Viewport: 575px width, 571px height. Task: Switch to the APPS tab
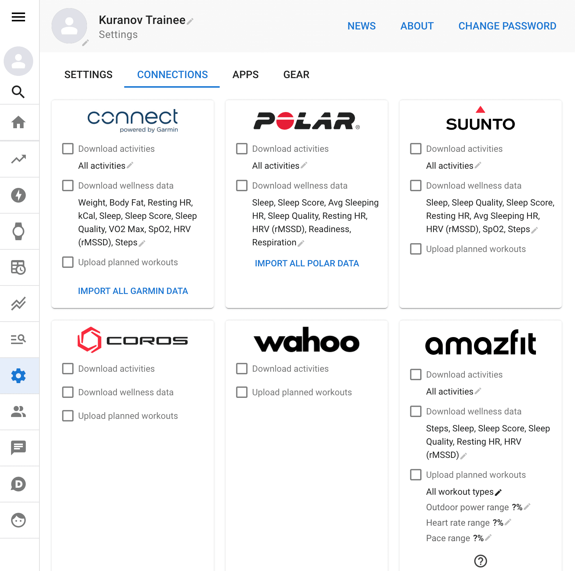(x=245, y=75)
